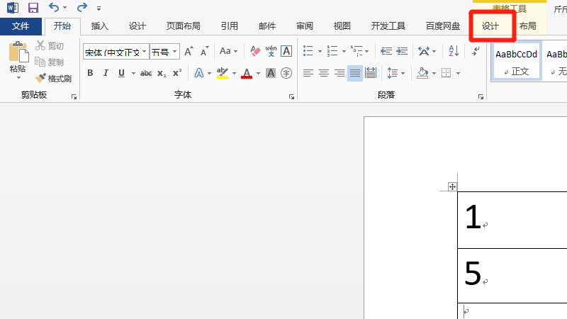Toggle Bold formatting
The width and height of the screenshot is (567, 319).
pos(90,73)
